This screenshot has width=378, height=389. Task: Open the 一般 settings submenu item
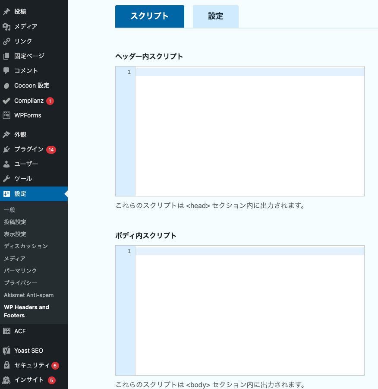[x=9, y=210]
